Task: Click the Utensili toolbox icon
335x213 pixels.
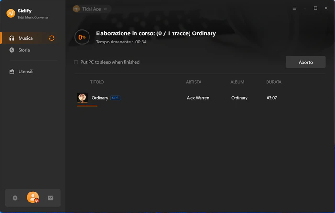Action: coord(12,72)
